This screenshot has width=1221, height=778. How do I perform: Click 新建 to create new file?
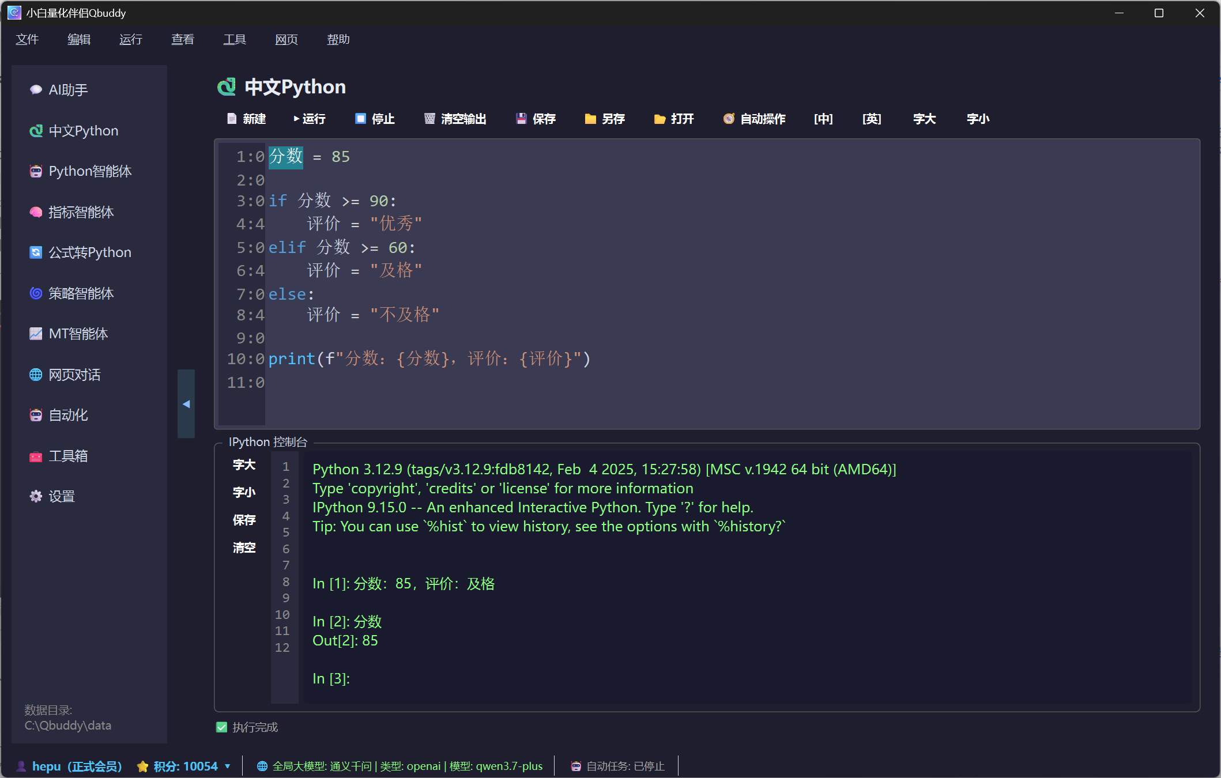coord(246,119)
